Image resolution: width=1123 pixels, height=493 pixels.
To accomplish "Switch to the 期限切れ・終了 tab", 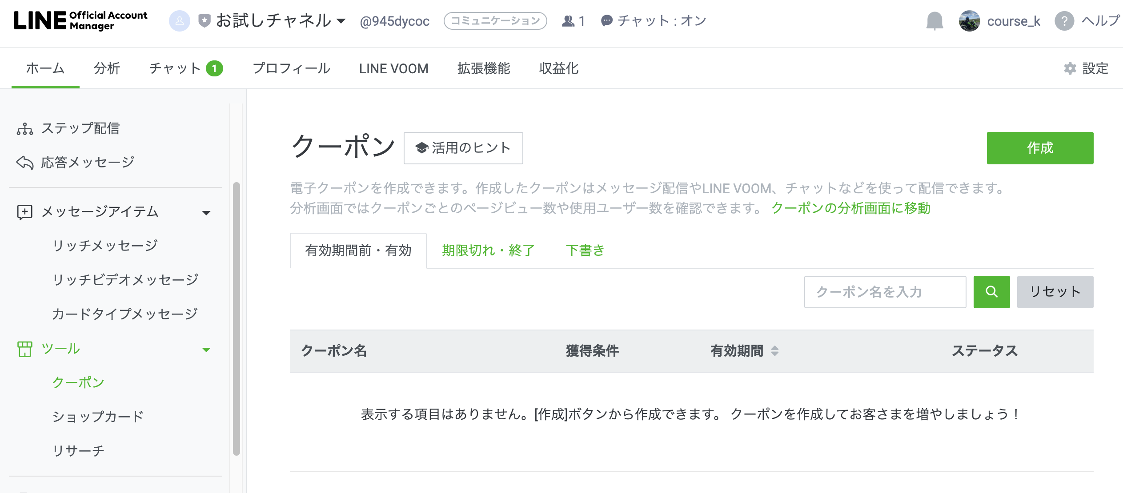I will tap(488, 250).
